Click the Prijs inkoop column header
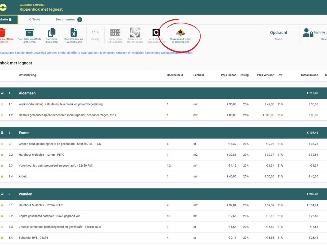The image size is (327, 245). pos(229,75)
